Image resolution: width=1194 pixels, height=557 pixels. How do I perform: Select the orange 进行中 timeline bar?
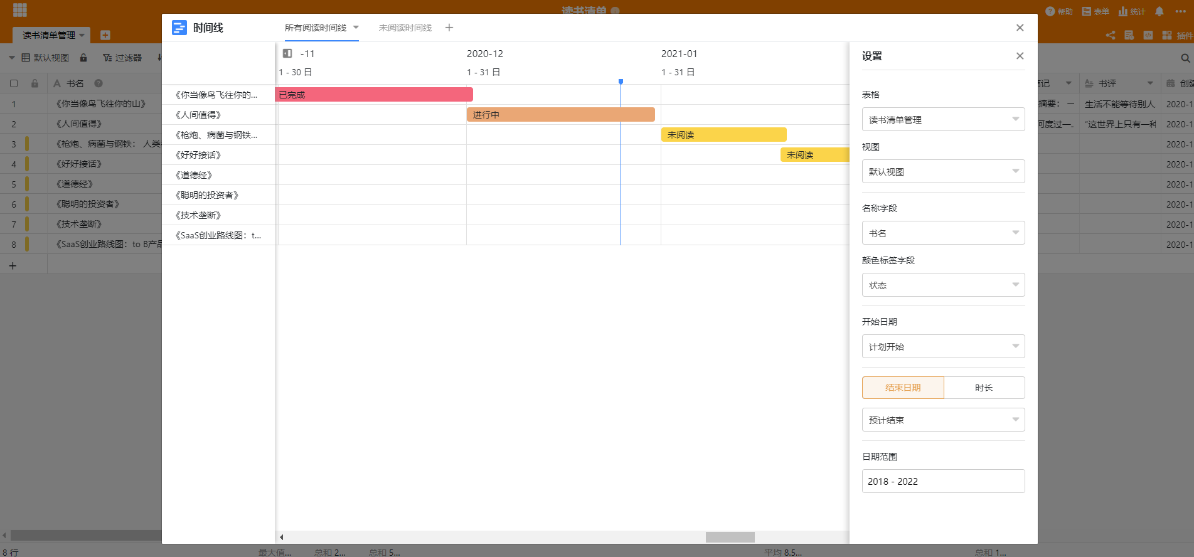point(561,115)
